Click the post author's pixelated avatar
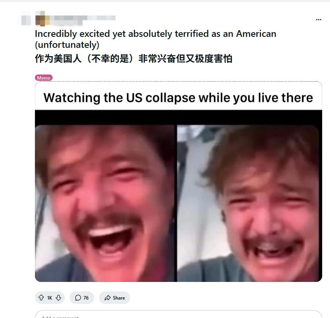Screen dimensions: 330x318 point(42,18)
